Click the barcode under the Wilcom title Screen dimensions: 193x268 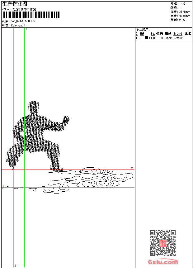[31, 15]
